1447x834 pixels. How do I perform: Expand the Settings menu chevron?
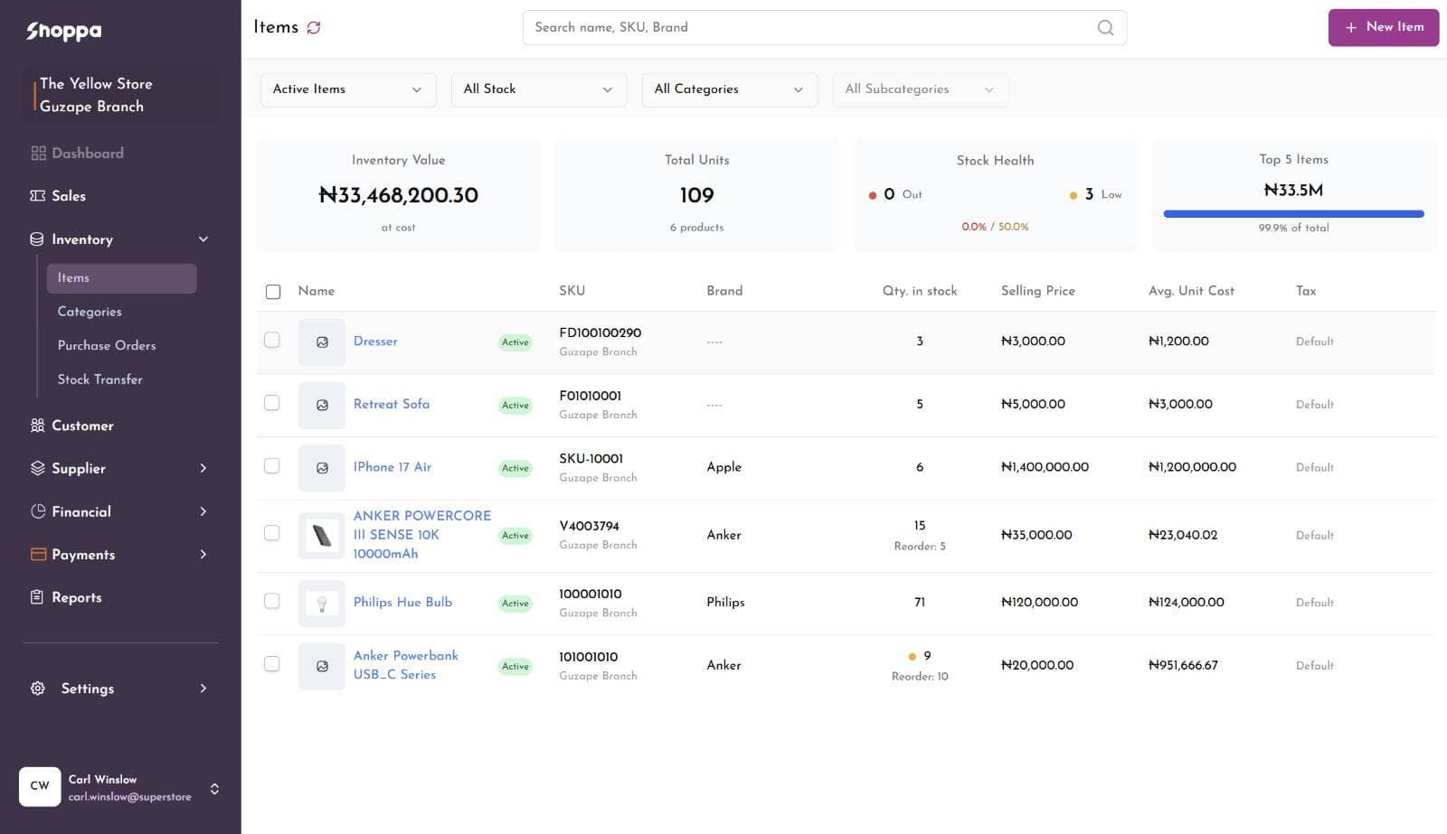tap(203, 689)
